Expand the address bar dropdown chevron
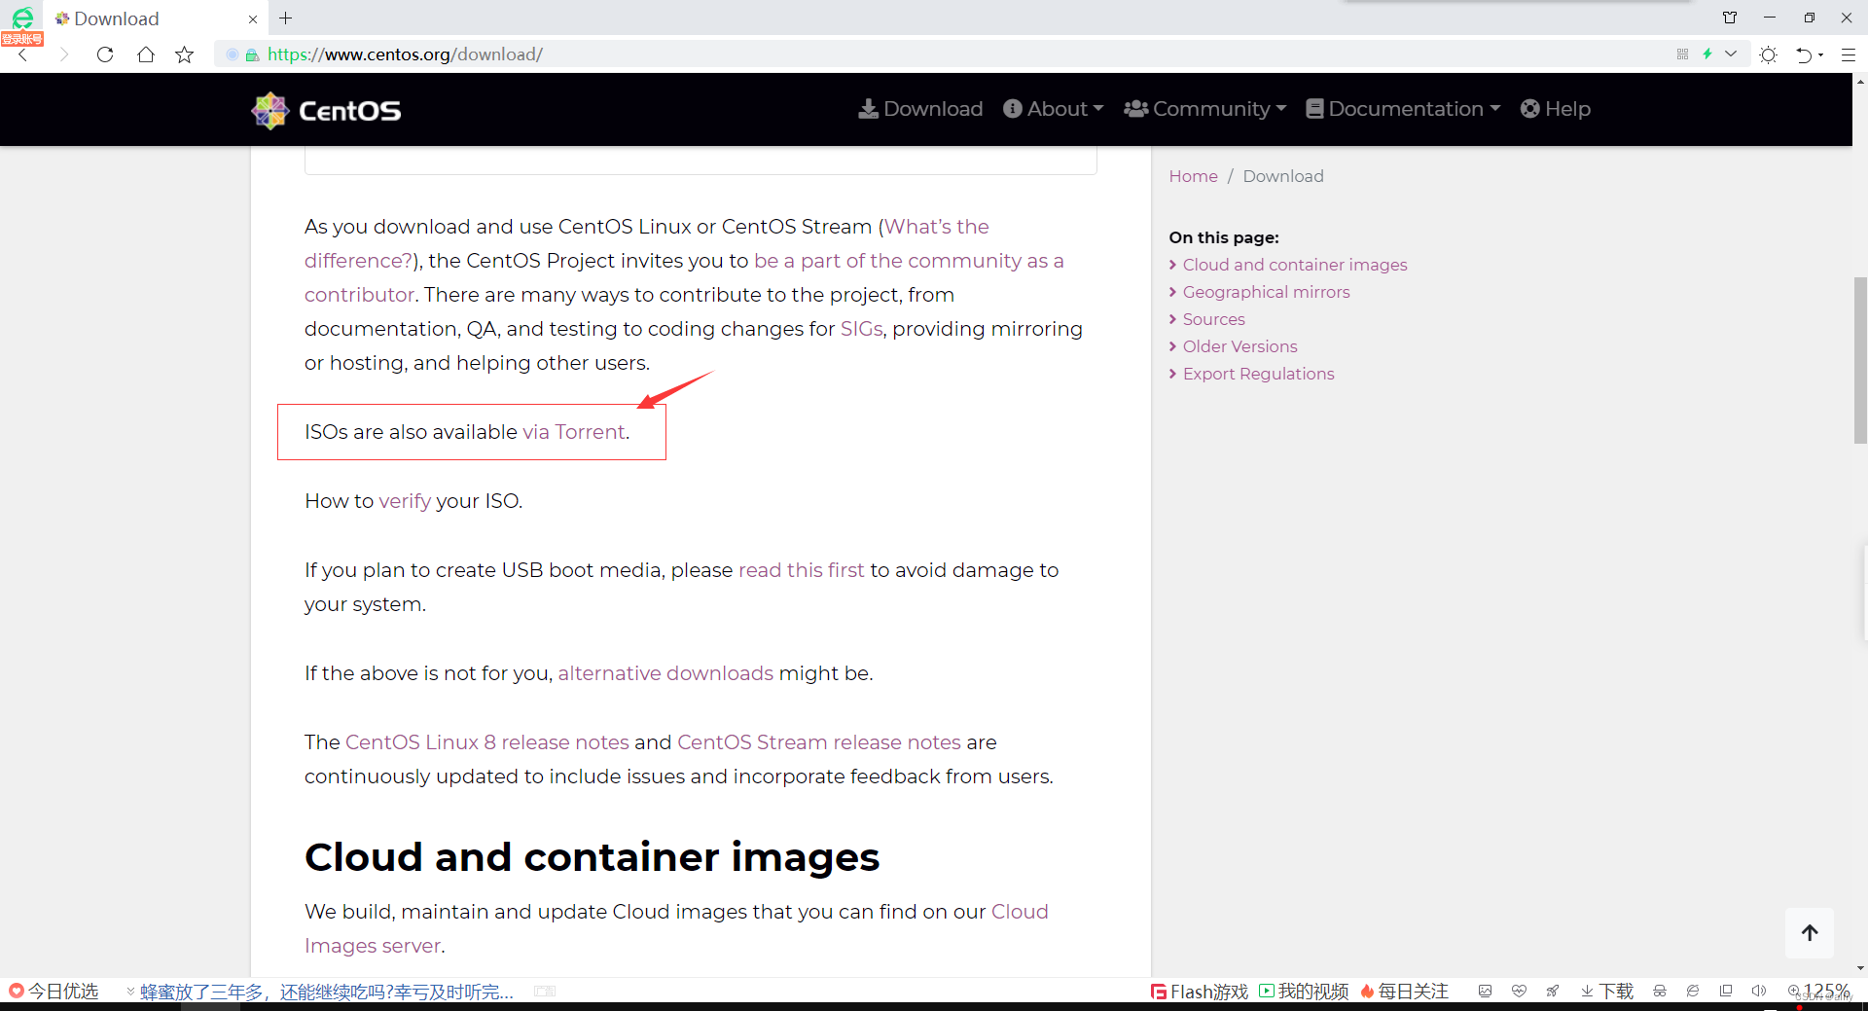The height and width of the screenshot is (1011, 1868). [1731, 54]
